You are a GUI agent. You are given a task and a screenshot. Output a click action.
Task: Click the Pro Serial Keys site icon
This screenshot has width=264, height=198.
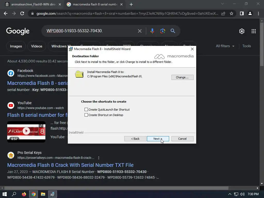tap(11, 155)
